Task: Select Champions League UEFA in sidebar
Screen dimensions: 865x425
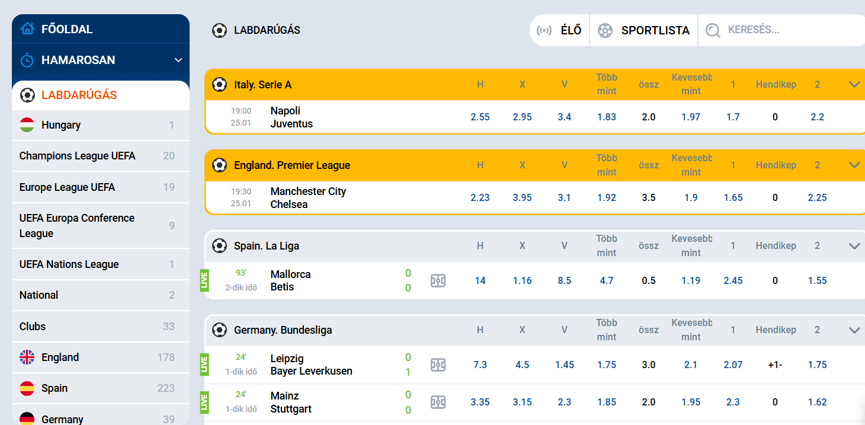Action: [x=77, y=156]
